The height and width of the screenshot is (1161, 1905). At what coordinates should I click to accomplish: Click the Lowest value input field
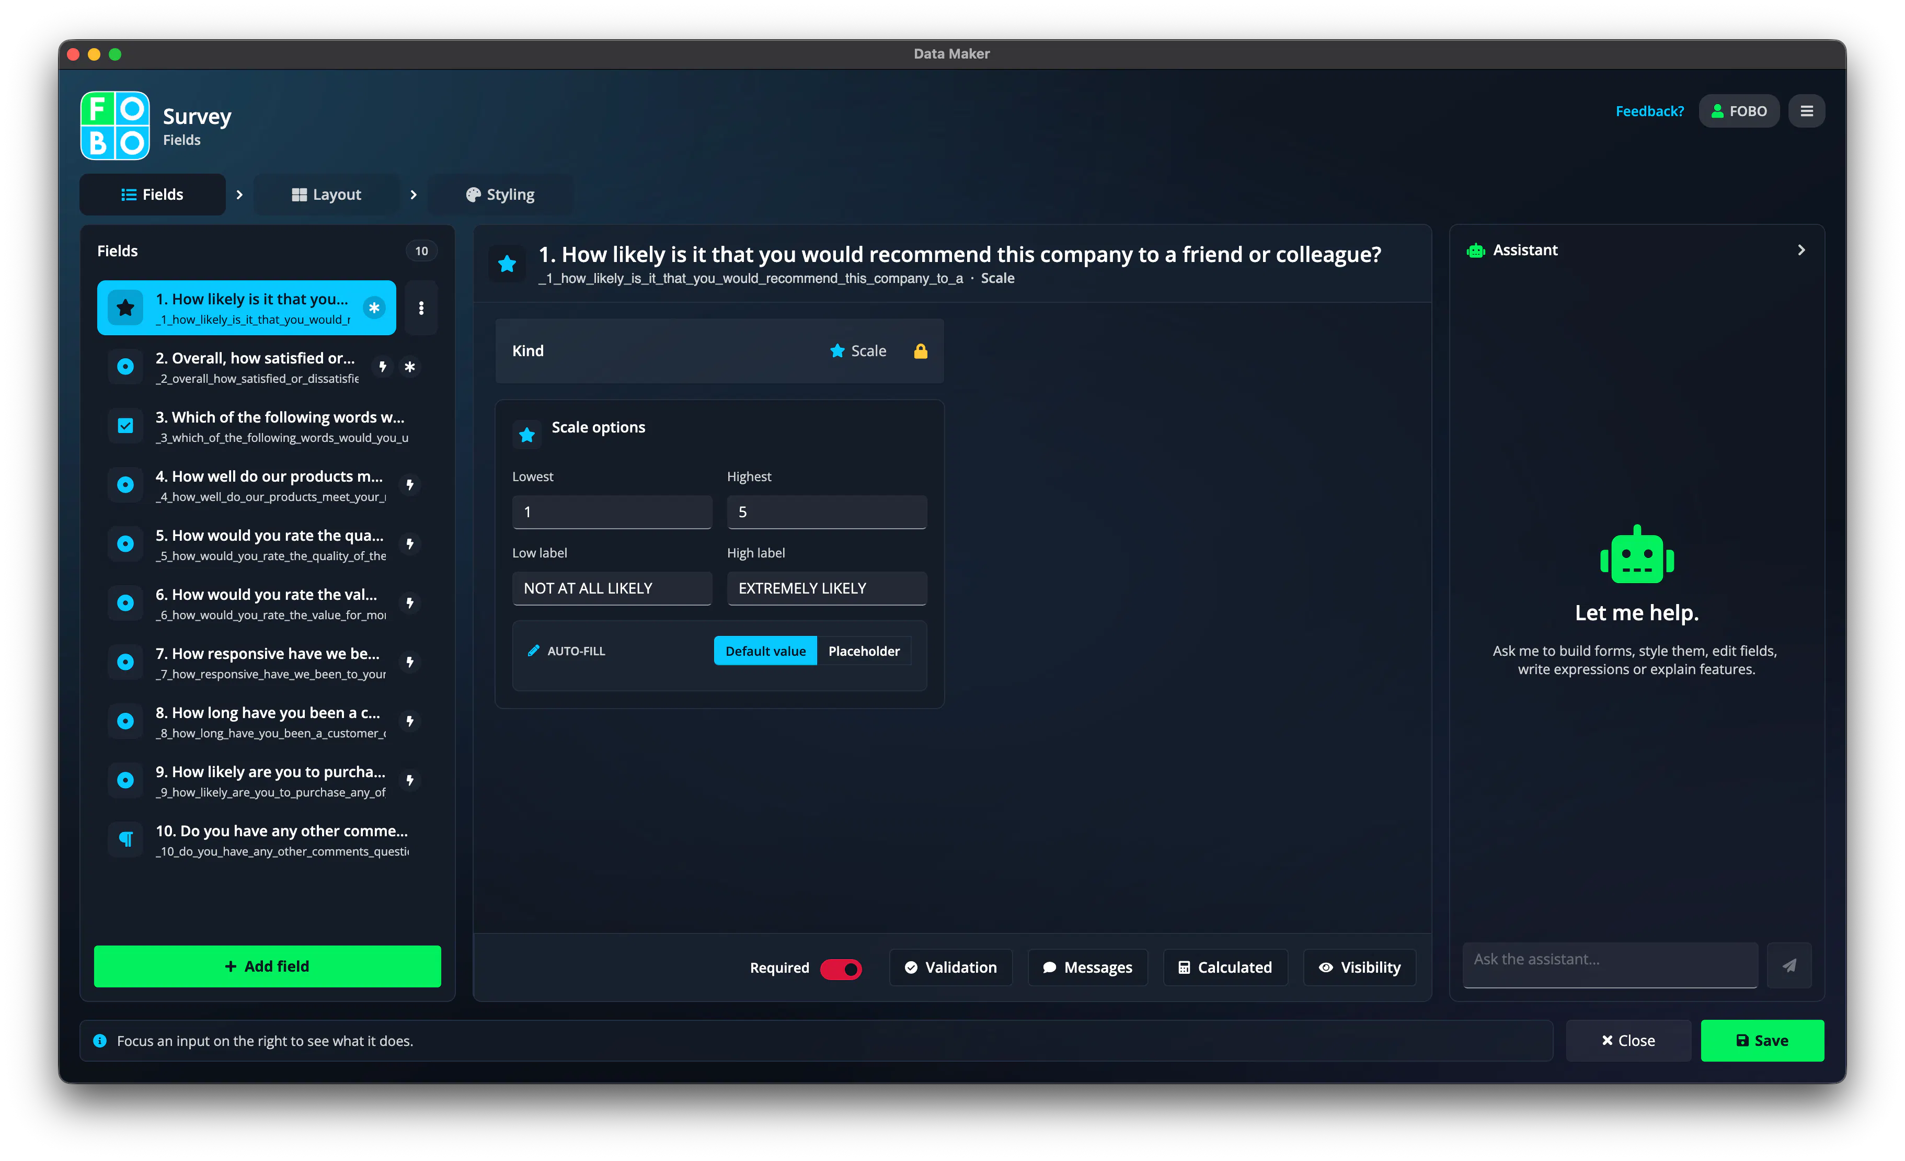coord(612,512)
